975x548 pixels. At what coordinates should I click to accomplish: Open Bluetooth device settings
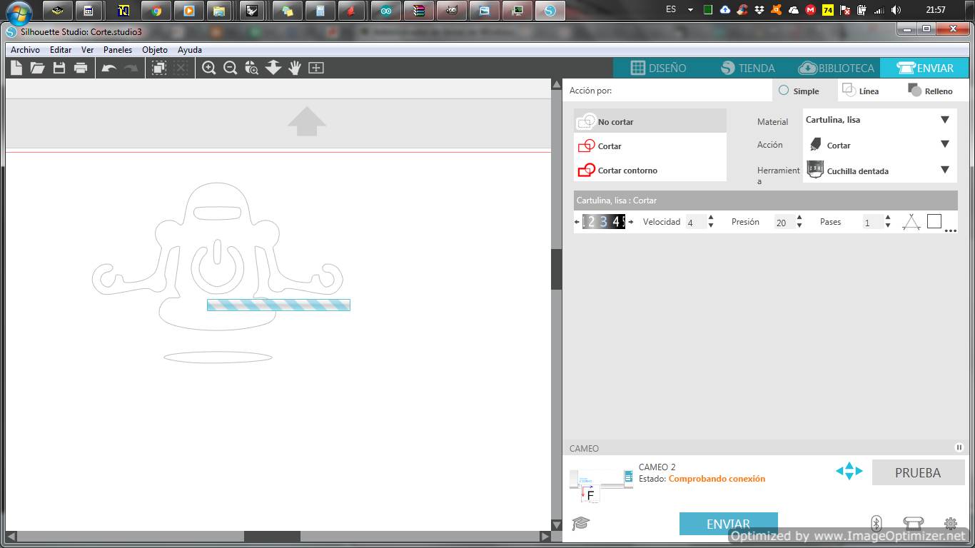coord(877,524)
